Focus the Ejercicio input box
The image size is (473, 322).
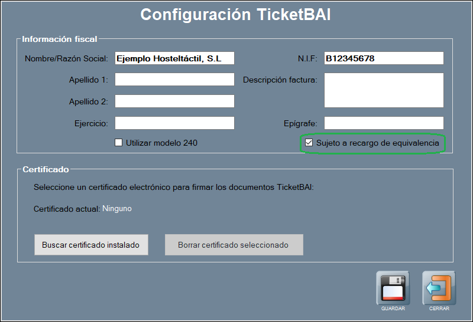point(174,123)
